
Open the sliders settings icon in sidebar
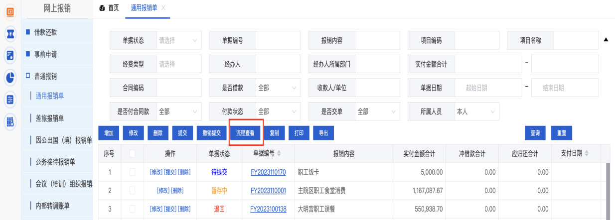tap(10, 99)
